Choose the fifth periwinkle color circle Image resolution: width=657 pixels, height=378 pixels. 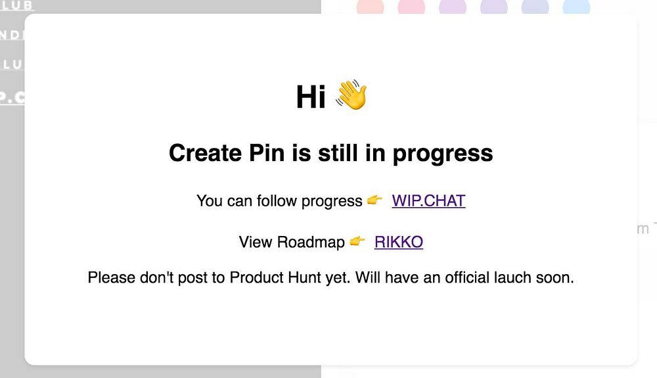pos(535,7)
